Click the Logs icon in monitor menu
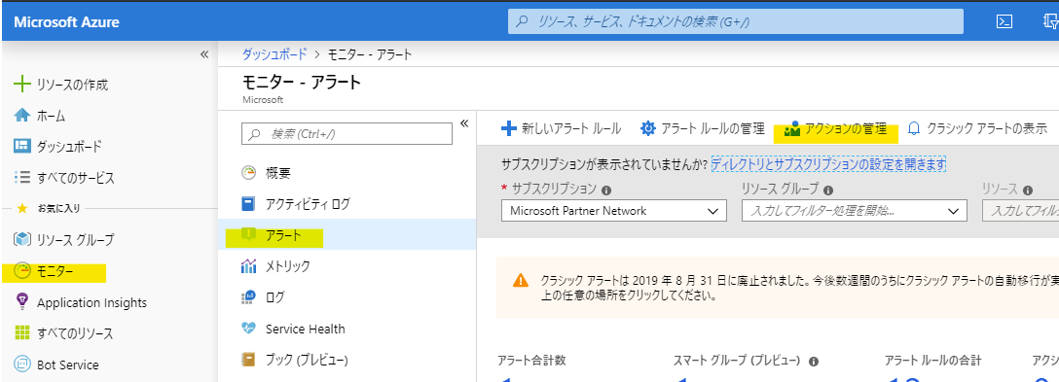The image size is (1059, 382). pyautogui.click(x=248, y=297)
